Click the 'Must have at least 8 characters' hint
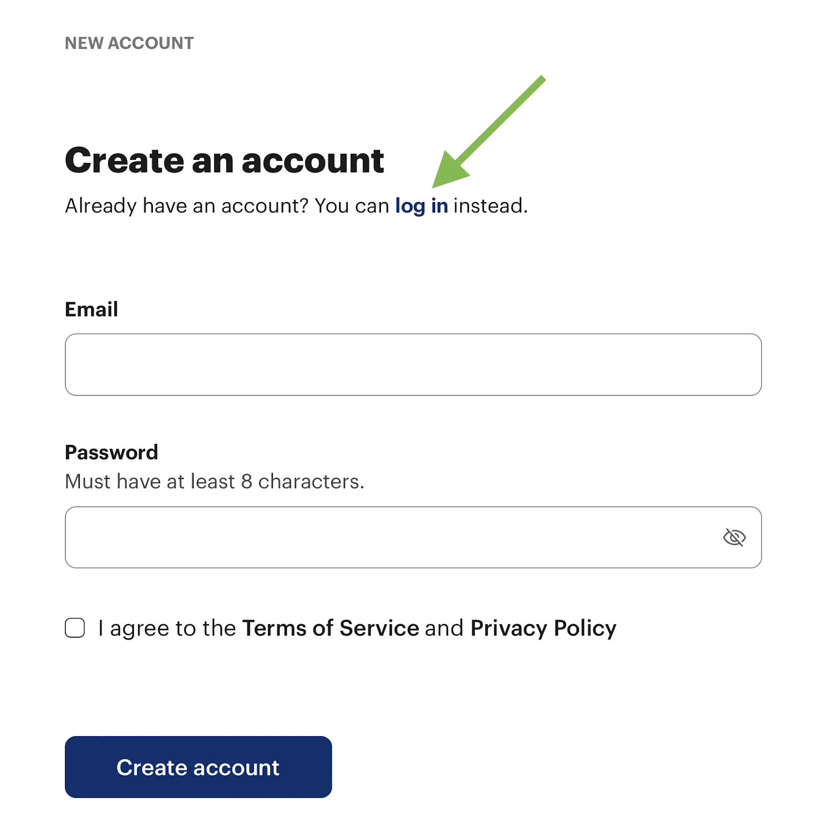 pos(215,481)
